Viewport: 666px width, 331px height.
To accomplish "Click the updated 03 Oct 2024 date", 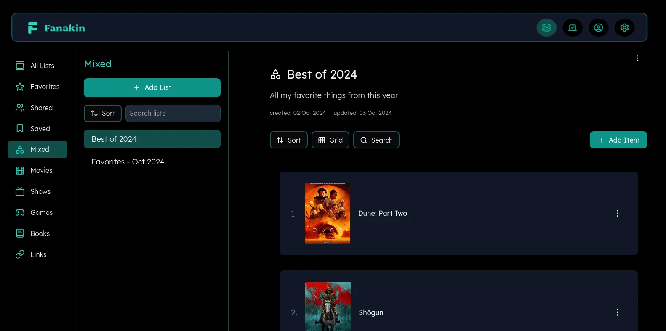I will (362, 113).
